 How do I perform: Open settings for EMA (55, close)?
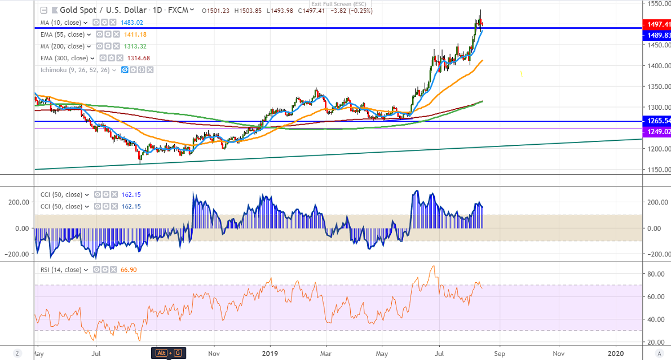[108, 34]
